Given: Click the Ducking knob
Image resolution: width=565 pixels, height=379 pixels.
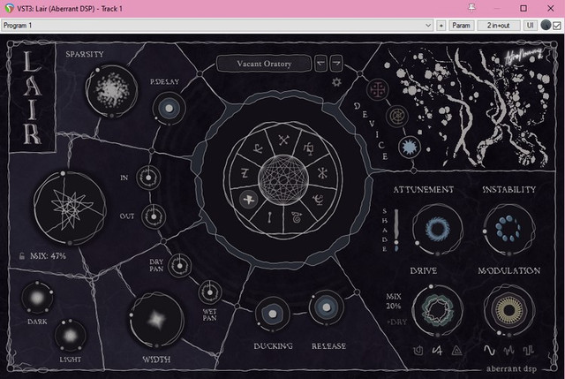Looking at the screenshot, I should click(x=273, y=315).
